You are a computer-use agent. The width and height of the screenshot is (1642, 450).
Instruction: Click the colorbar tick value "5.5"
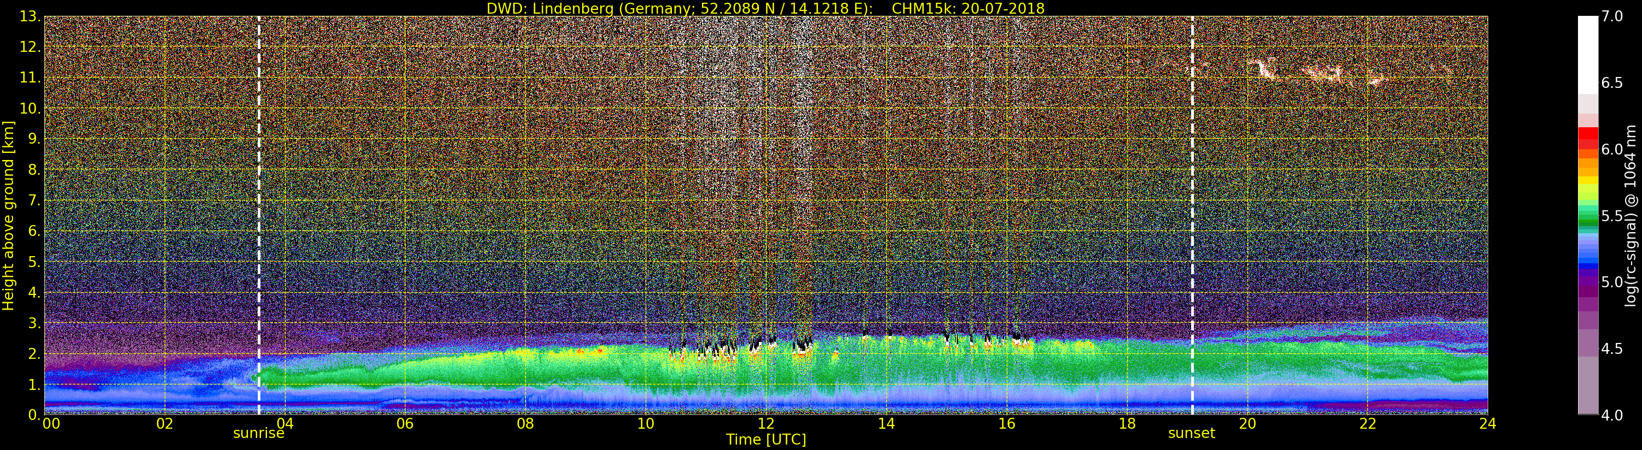1612,216
